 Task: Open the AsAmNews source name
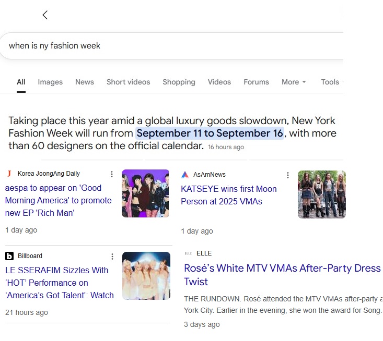tap(210, 175)
